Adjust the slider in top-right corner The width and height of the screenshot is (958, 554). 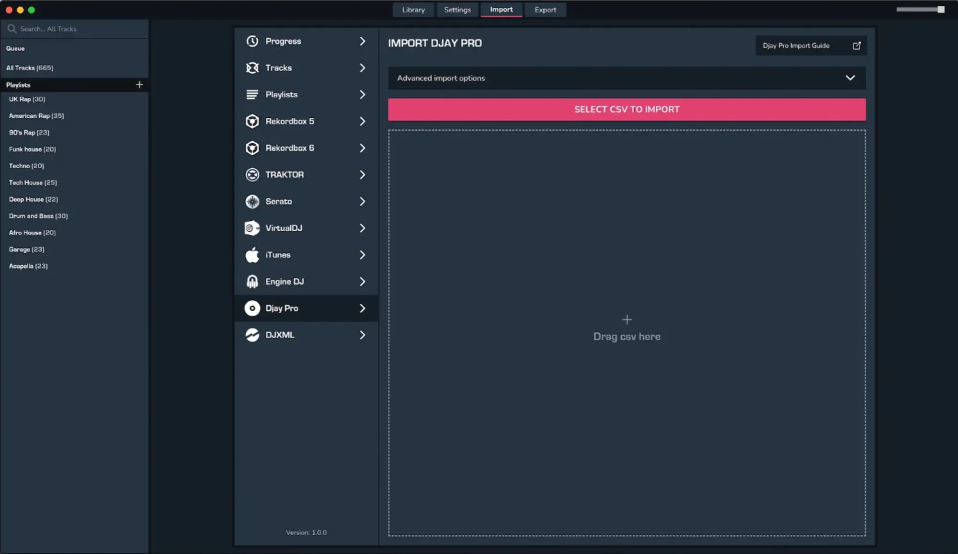click(x=940, y=10)
